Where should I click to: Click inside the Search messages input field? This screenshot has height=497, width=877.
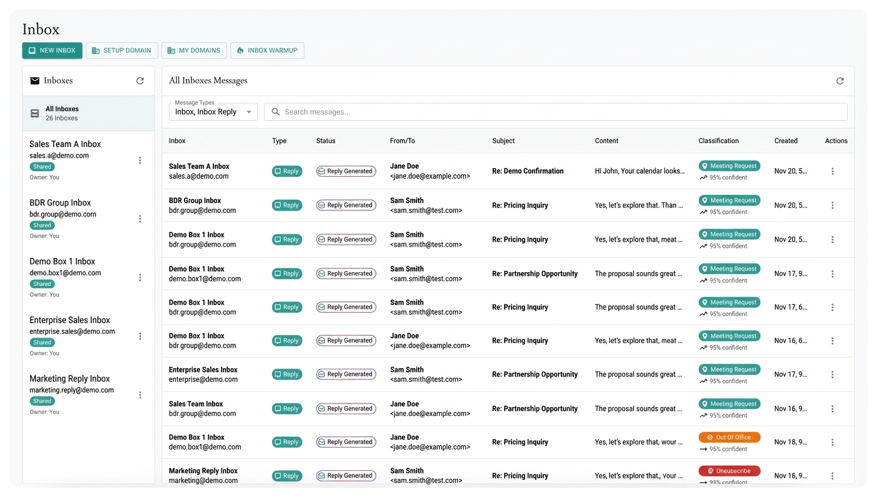(437, 111)
